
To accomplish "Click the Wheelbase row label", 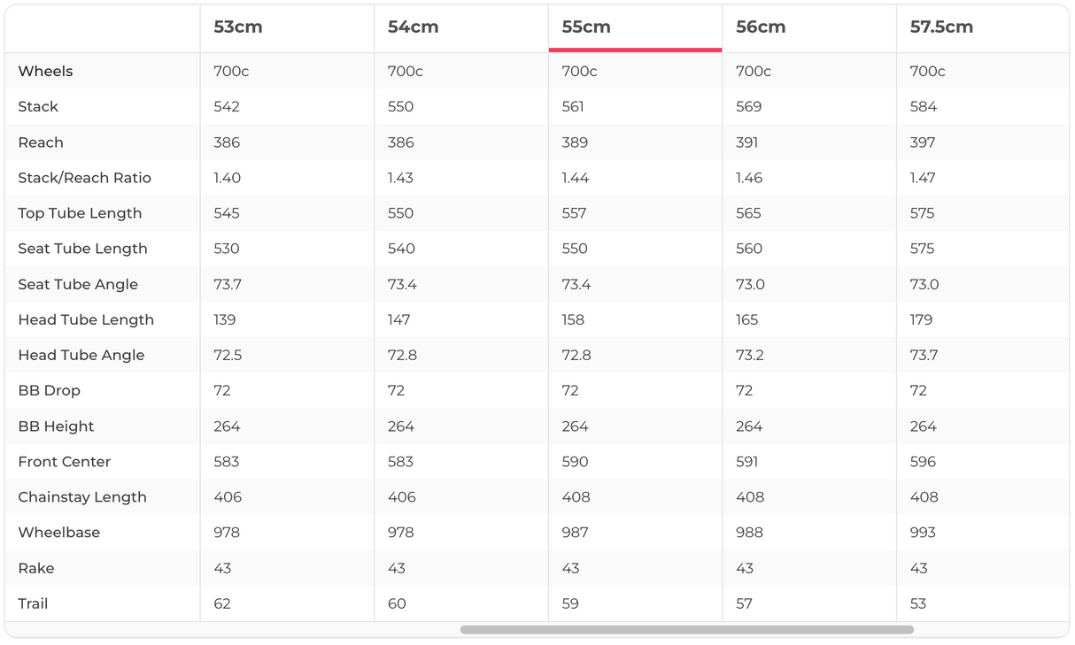I will pyautogui.click(x=58, y=533).
